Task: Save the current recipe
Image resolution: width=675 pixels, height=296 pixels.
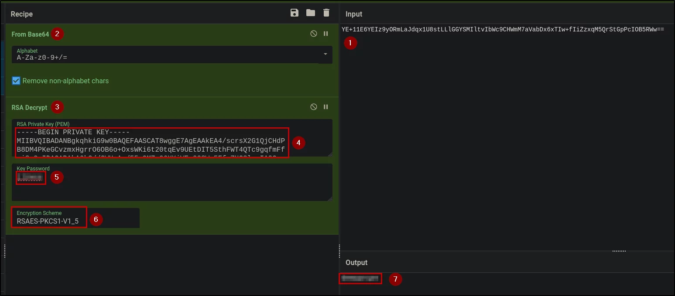Action: pyautogui.click(x=295, y=13)
